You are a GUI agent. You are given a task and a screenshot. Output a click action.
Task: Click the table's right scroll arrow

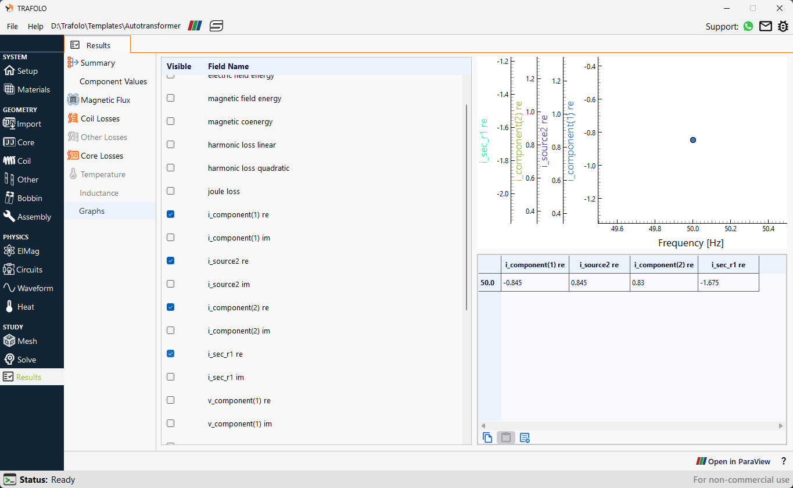click(x=781, y=426)
